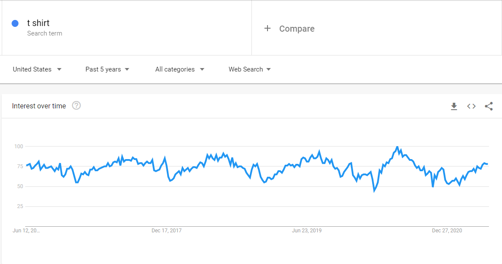Share the interest over time chart
502x264 pixels.
point(489,106)
